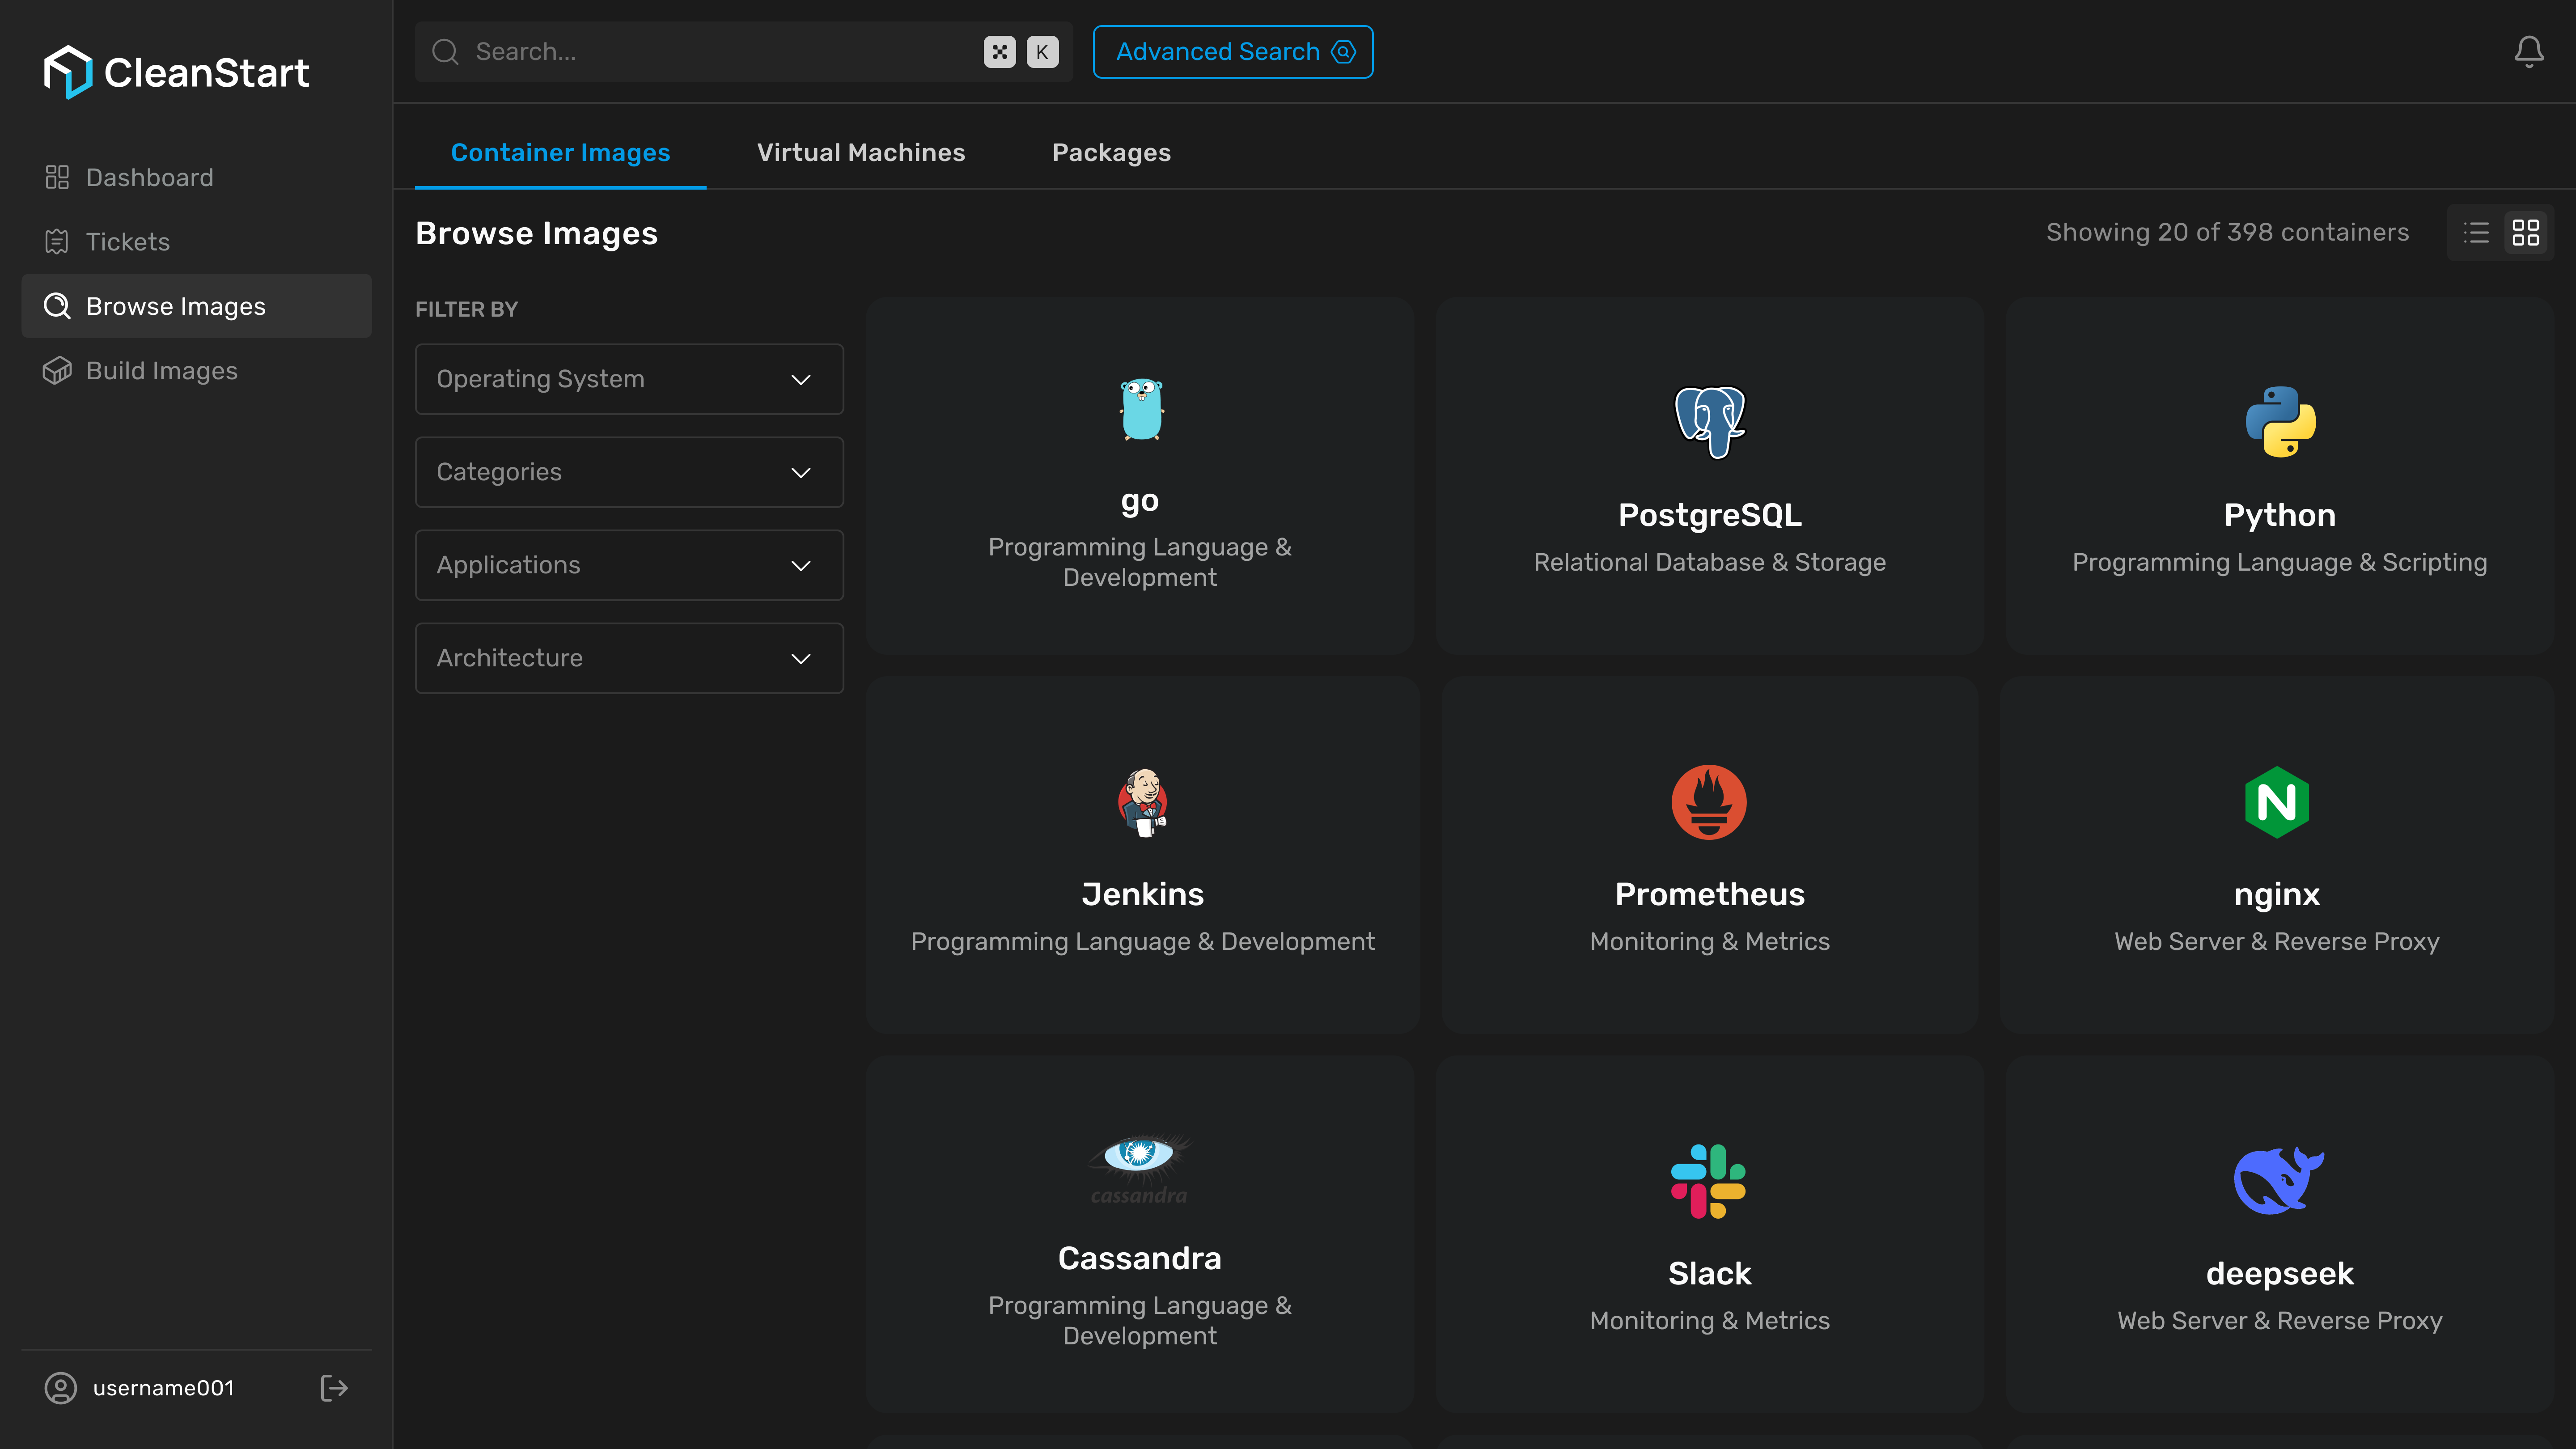Image resolution: width=2576 pixels, height=1449 pixels.
Task: Expand the Applications filter
Action: (x=629, y=565)
